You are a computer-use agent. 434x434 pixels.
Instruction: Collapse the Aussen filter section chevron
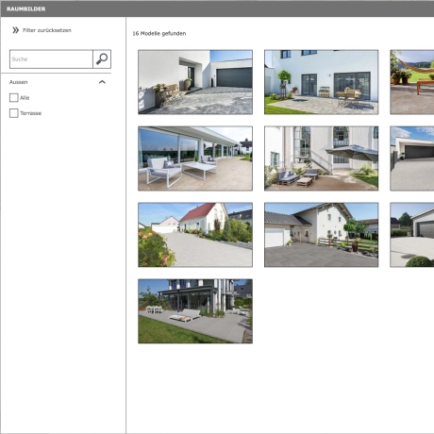point(102,82)
